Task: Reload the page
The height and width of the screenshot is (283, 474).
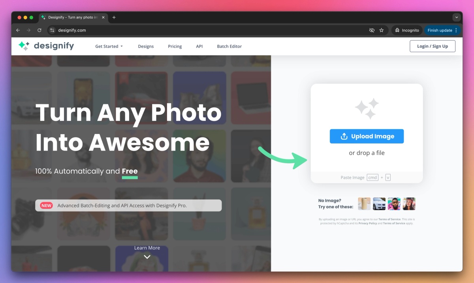Action: coord(39,30)
